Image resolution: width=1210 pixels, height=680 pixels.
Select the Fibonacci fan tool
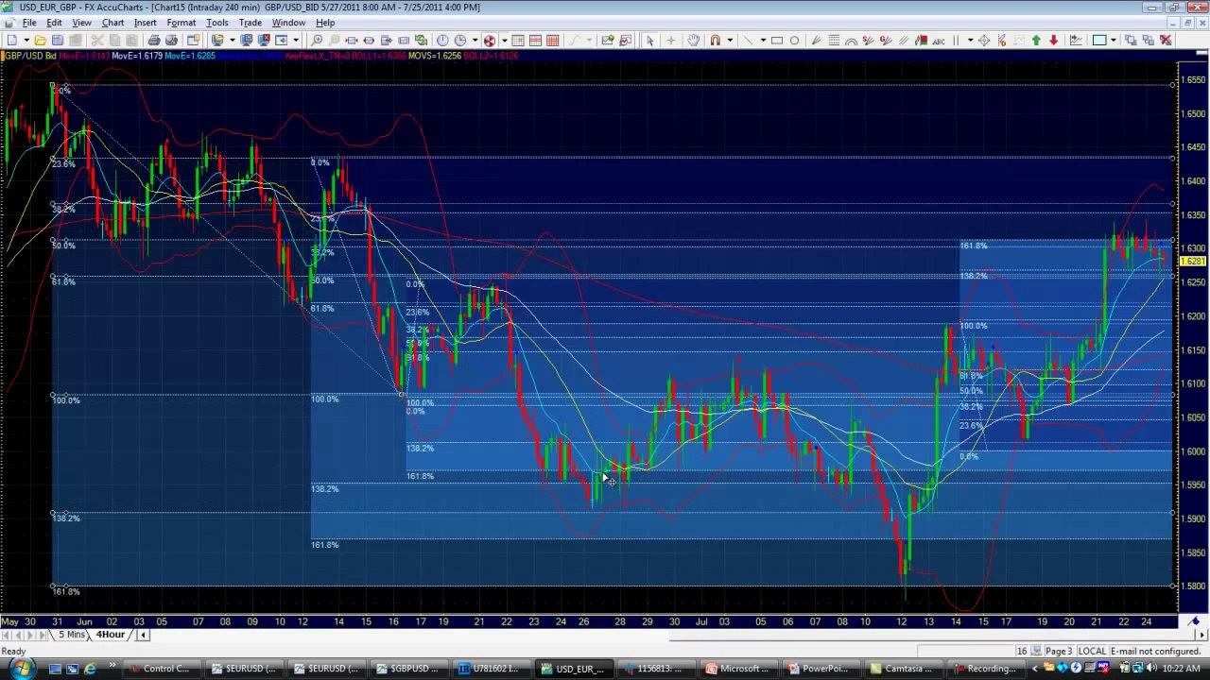pos(817,40)
